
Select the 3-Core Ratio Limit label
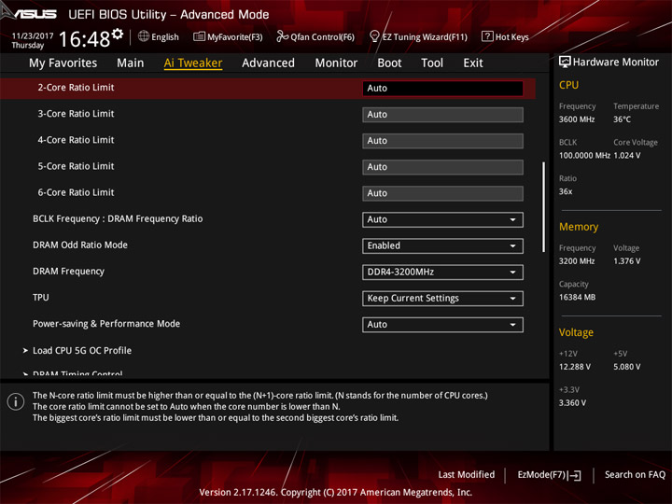(x=76, y=114)
